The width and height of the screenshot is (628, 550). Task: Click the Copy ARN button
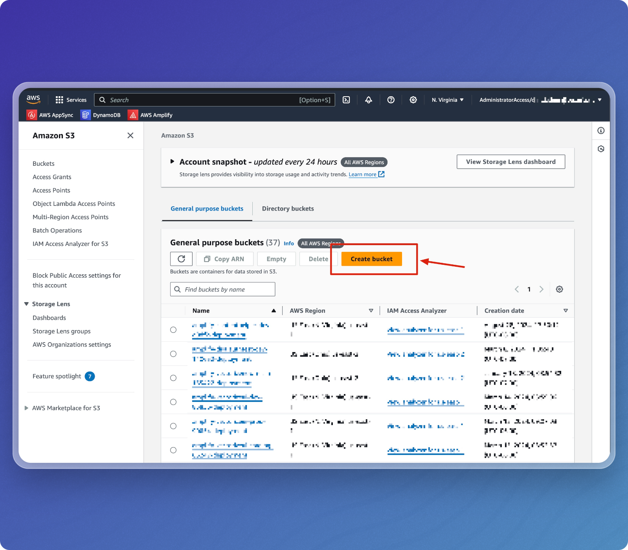[224, 259]
